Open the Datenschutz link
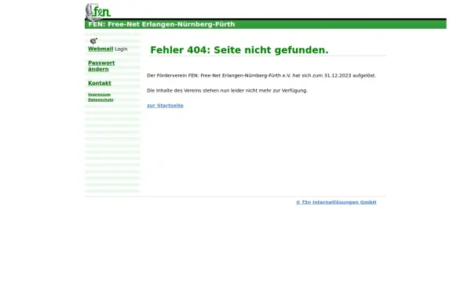 click(100, 100)
